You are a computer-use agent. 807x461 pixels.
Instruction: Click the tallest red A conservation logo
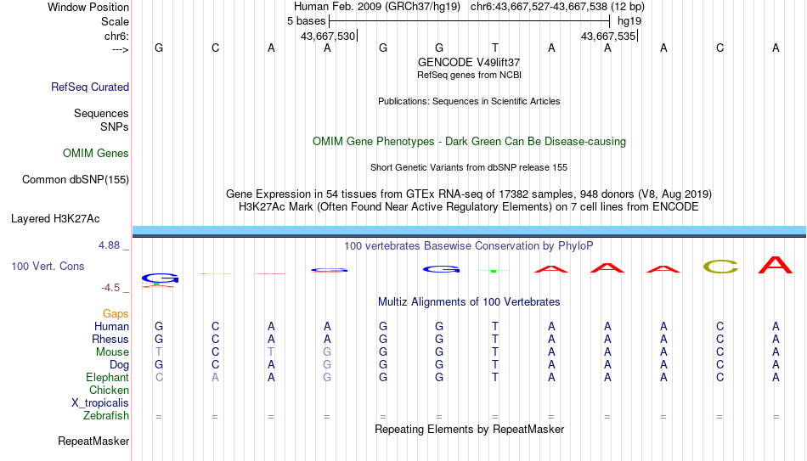775,264
